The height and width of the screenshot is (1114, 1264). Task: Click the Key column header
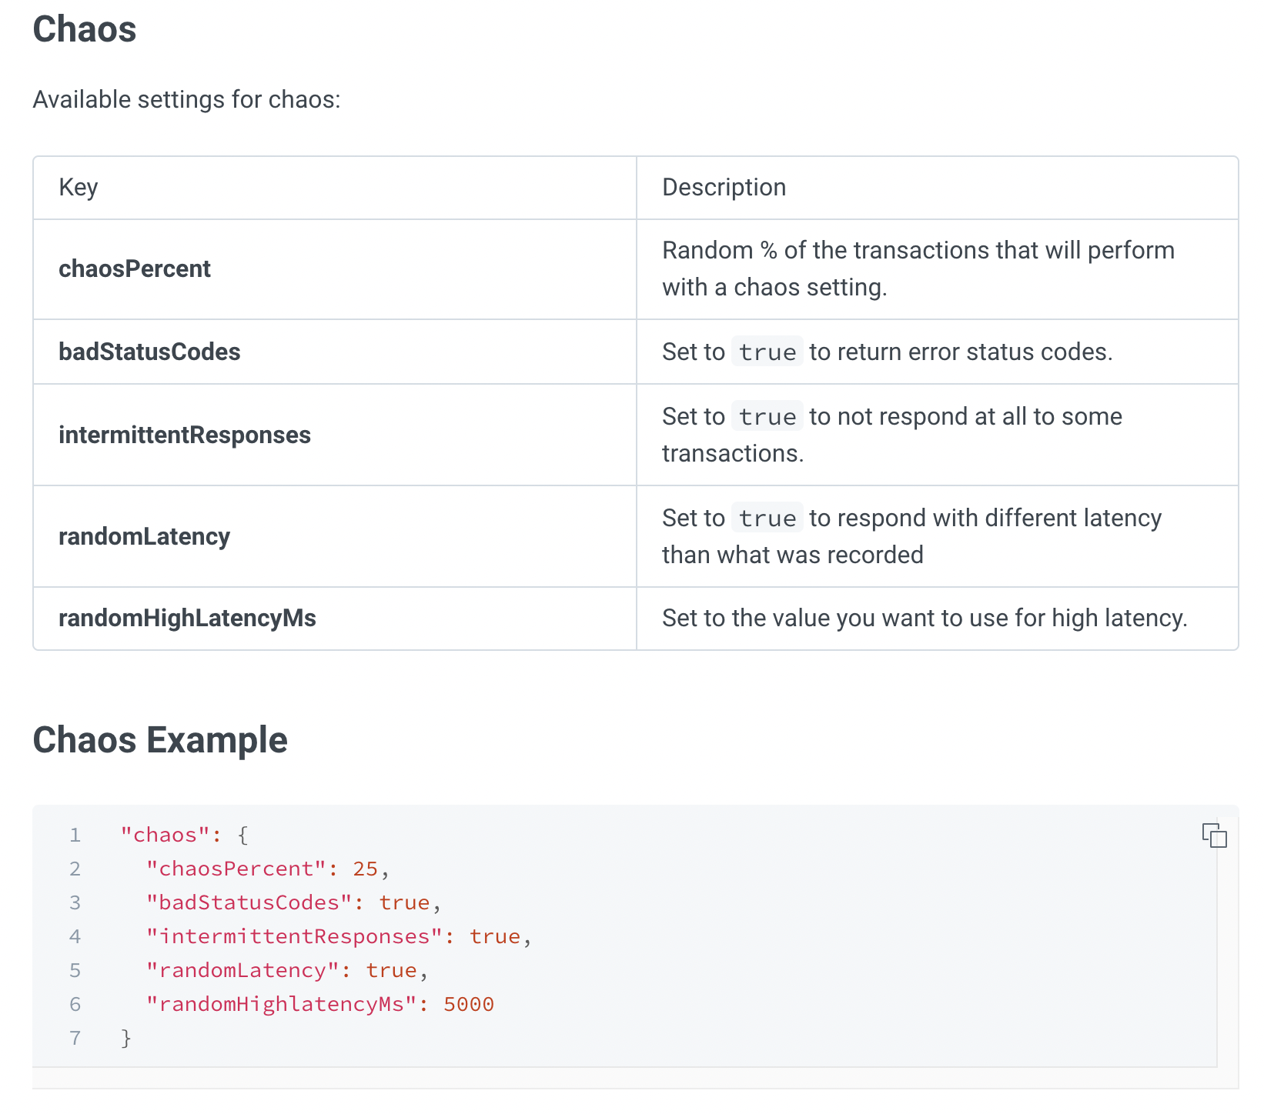coord(79,187)
